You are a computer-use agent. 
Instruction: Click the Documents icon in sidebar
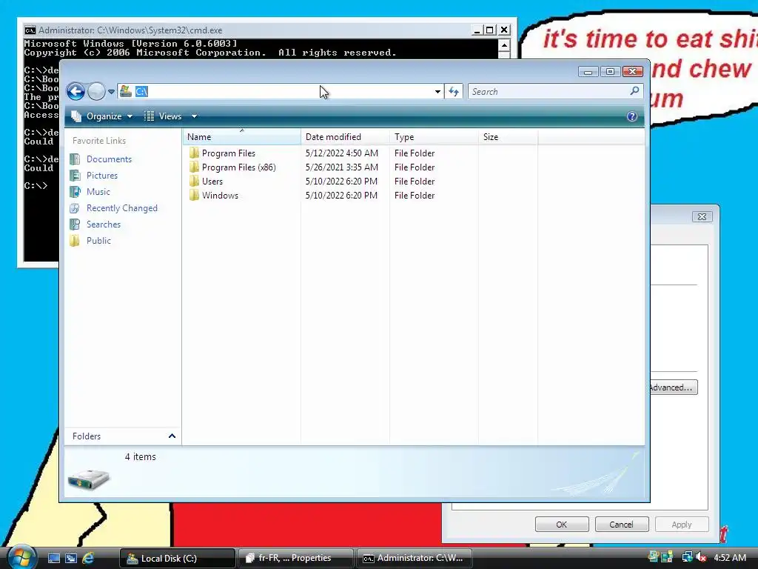click(x=75, y=159)
